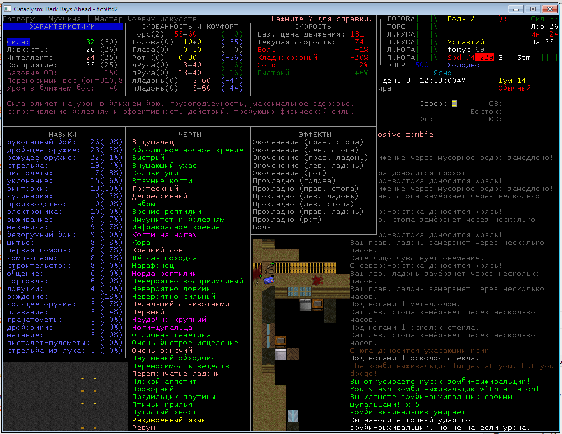Select the highlighted Сила stat
Image resolution: width=562 pixels, height=434 pixels.
18,42
